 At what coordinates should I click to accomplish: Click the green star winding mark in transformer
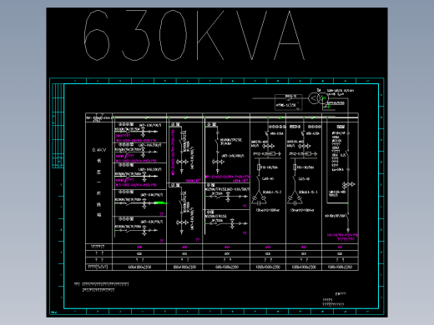pos(323,98)
